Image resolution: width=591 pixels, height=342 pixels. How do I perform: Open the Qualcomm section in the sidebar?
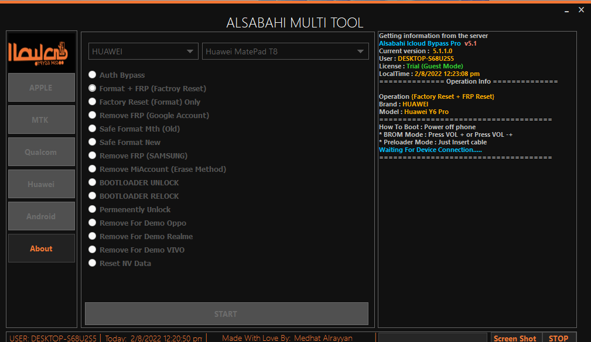41,151
